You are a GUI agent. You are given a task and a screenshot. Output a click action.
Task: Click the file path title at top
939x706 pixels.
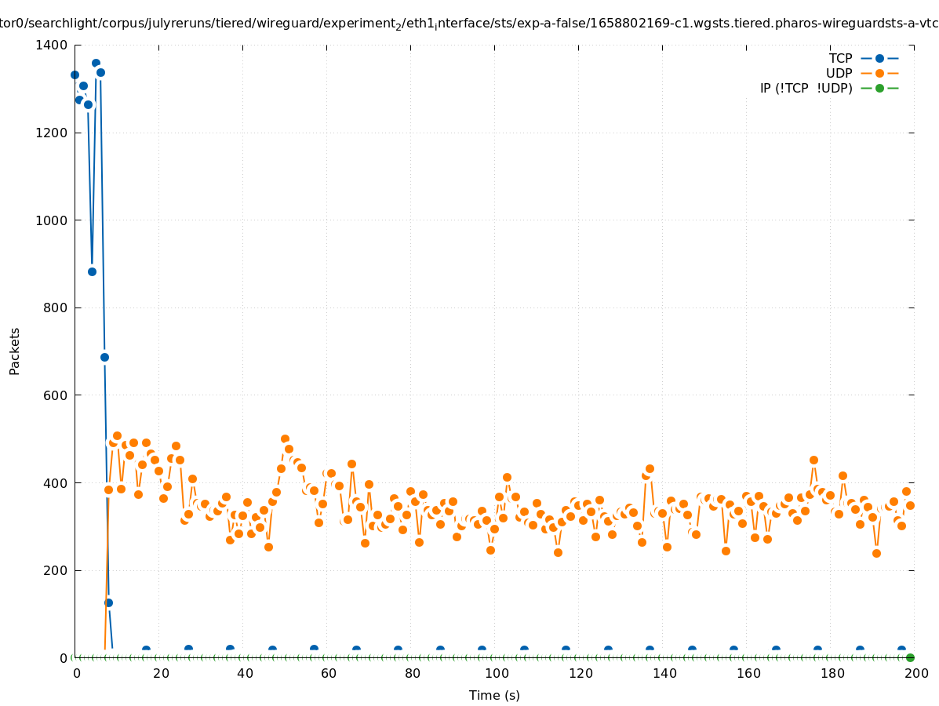pyautogui.click(x=469, y=24)
